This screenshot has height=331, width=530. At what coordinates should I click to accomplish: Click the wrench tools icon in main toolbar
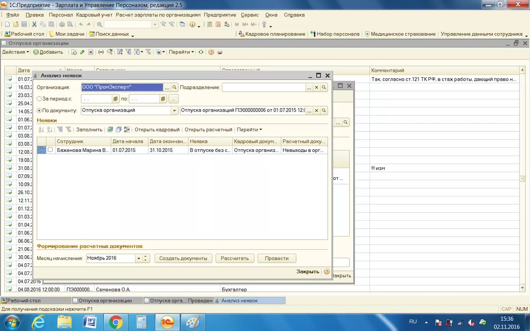pos(265,24)
